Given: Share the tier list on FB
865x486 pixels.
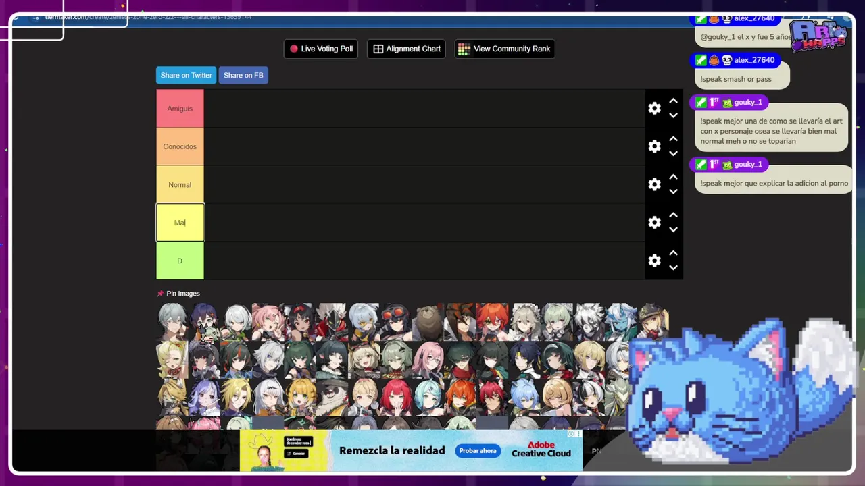Looking at the screenshot, I should pyautogui.click(x=243, y=75).
